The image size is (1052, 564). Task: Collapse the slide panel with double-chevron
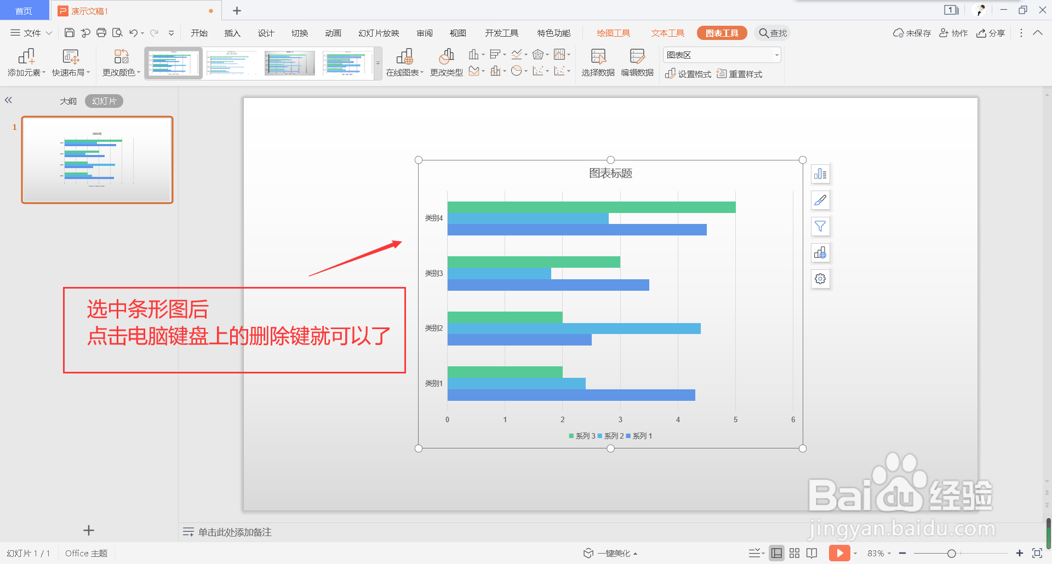click(x=8, y=100)
